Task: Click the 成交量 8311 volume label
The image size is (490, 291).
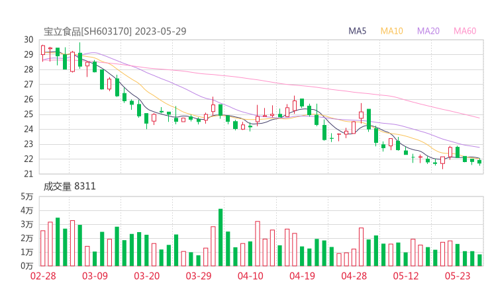Action: 70,187
